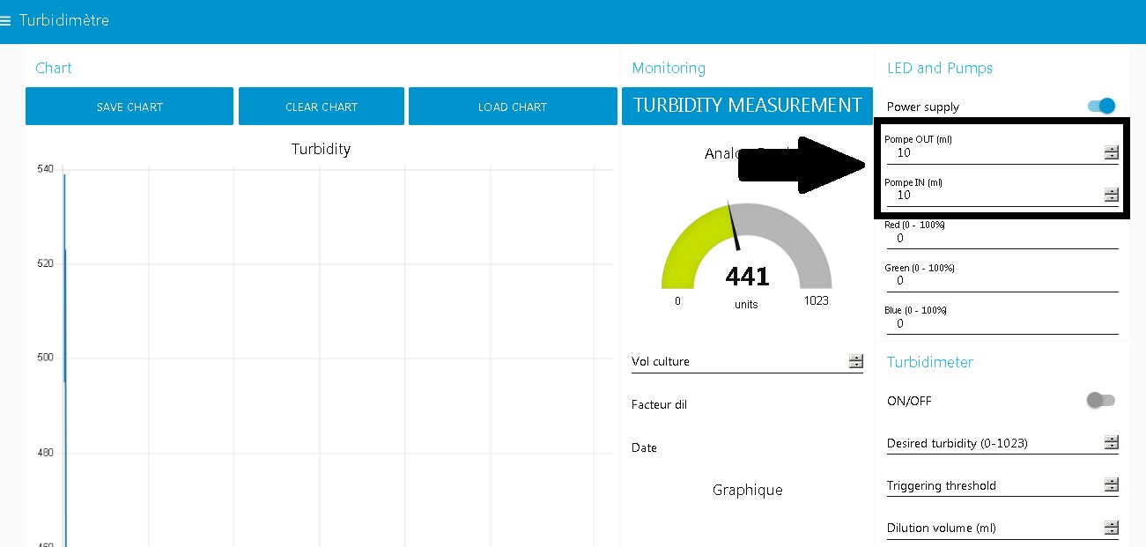This screenshot has height=547, width=1146.
Task: Click the TURBIDITY MEASUREMENT button
Action: pyautogui.click(x=747, y=106)
